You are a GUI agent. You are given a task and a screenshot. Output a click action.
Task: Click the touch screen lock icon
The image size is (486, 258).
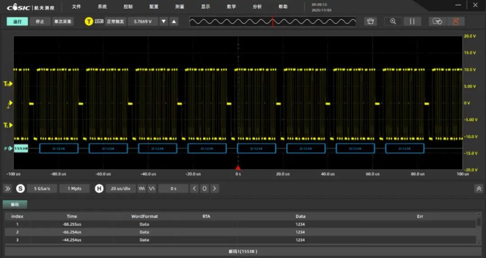tap(437, 22)
